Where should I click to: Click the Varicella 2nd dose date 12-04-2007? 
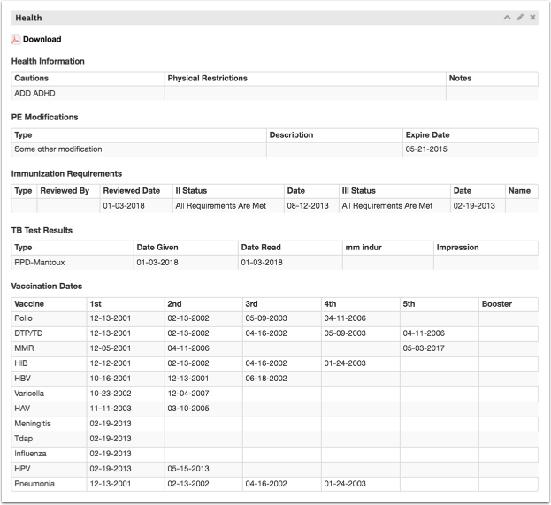188,394
